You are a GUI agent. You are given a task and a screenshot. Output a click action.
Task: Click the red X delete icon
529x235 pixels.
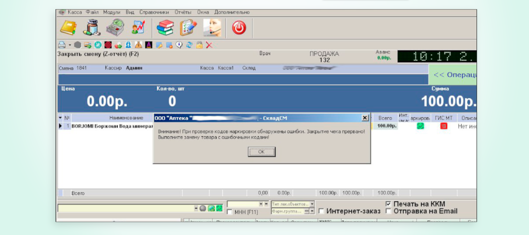pos(209,45)
